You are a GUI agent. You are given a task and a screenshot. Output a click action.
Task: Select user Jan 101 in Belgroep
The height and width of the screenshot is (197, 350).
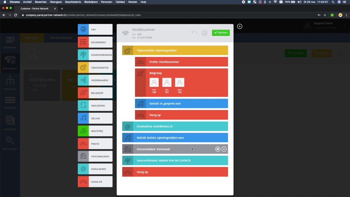[x=167, y=85]
